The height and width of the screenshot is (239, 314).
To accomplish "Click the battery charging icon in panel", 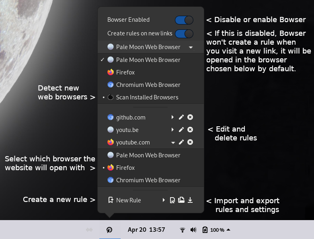I will point(205,230).
